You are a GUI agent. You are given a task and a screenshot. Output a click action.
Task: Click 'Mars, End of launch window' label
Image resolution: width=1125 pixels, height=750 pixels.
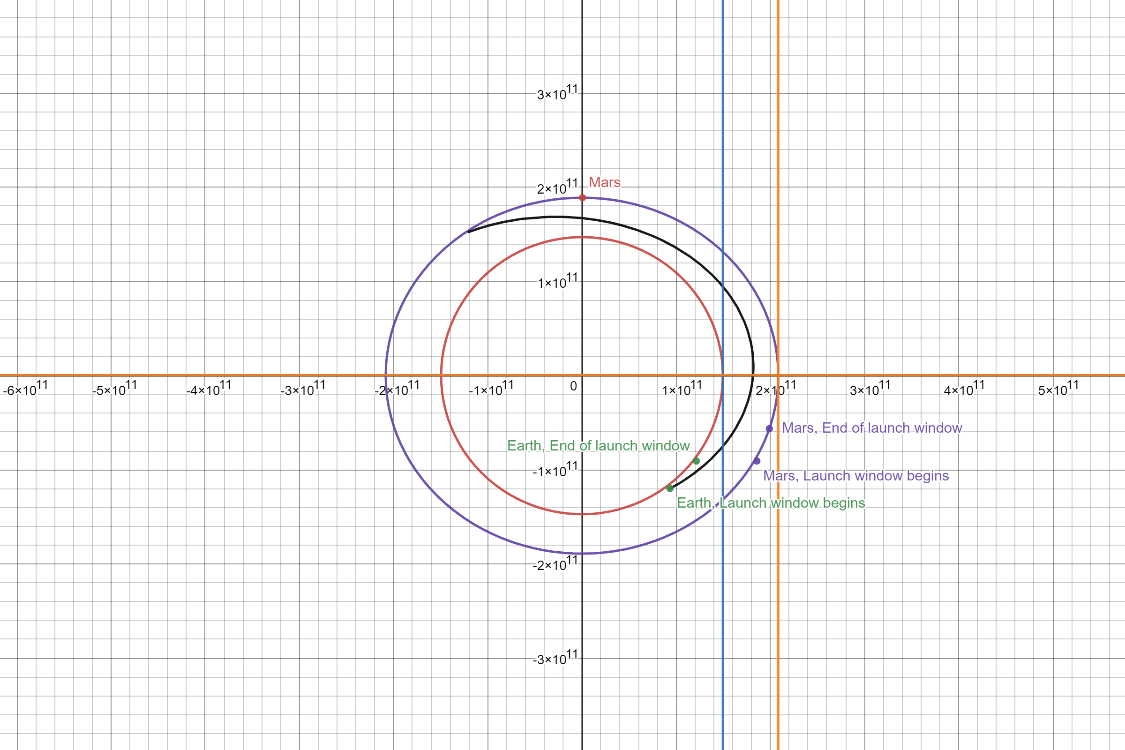[x=871, y=427]
